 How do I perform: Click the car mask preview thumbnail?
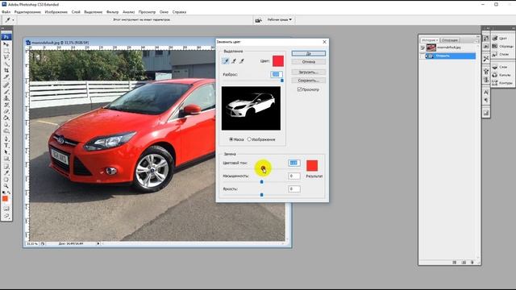click(251, 108)
